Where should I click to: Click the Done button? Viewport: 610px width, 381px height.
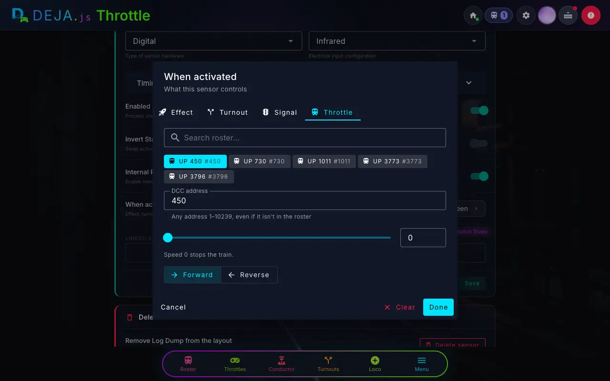point(438,307)
